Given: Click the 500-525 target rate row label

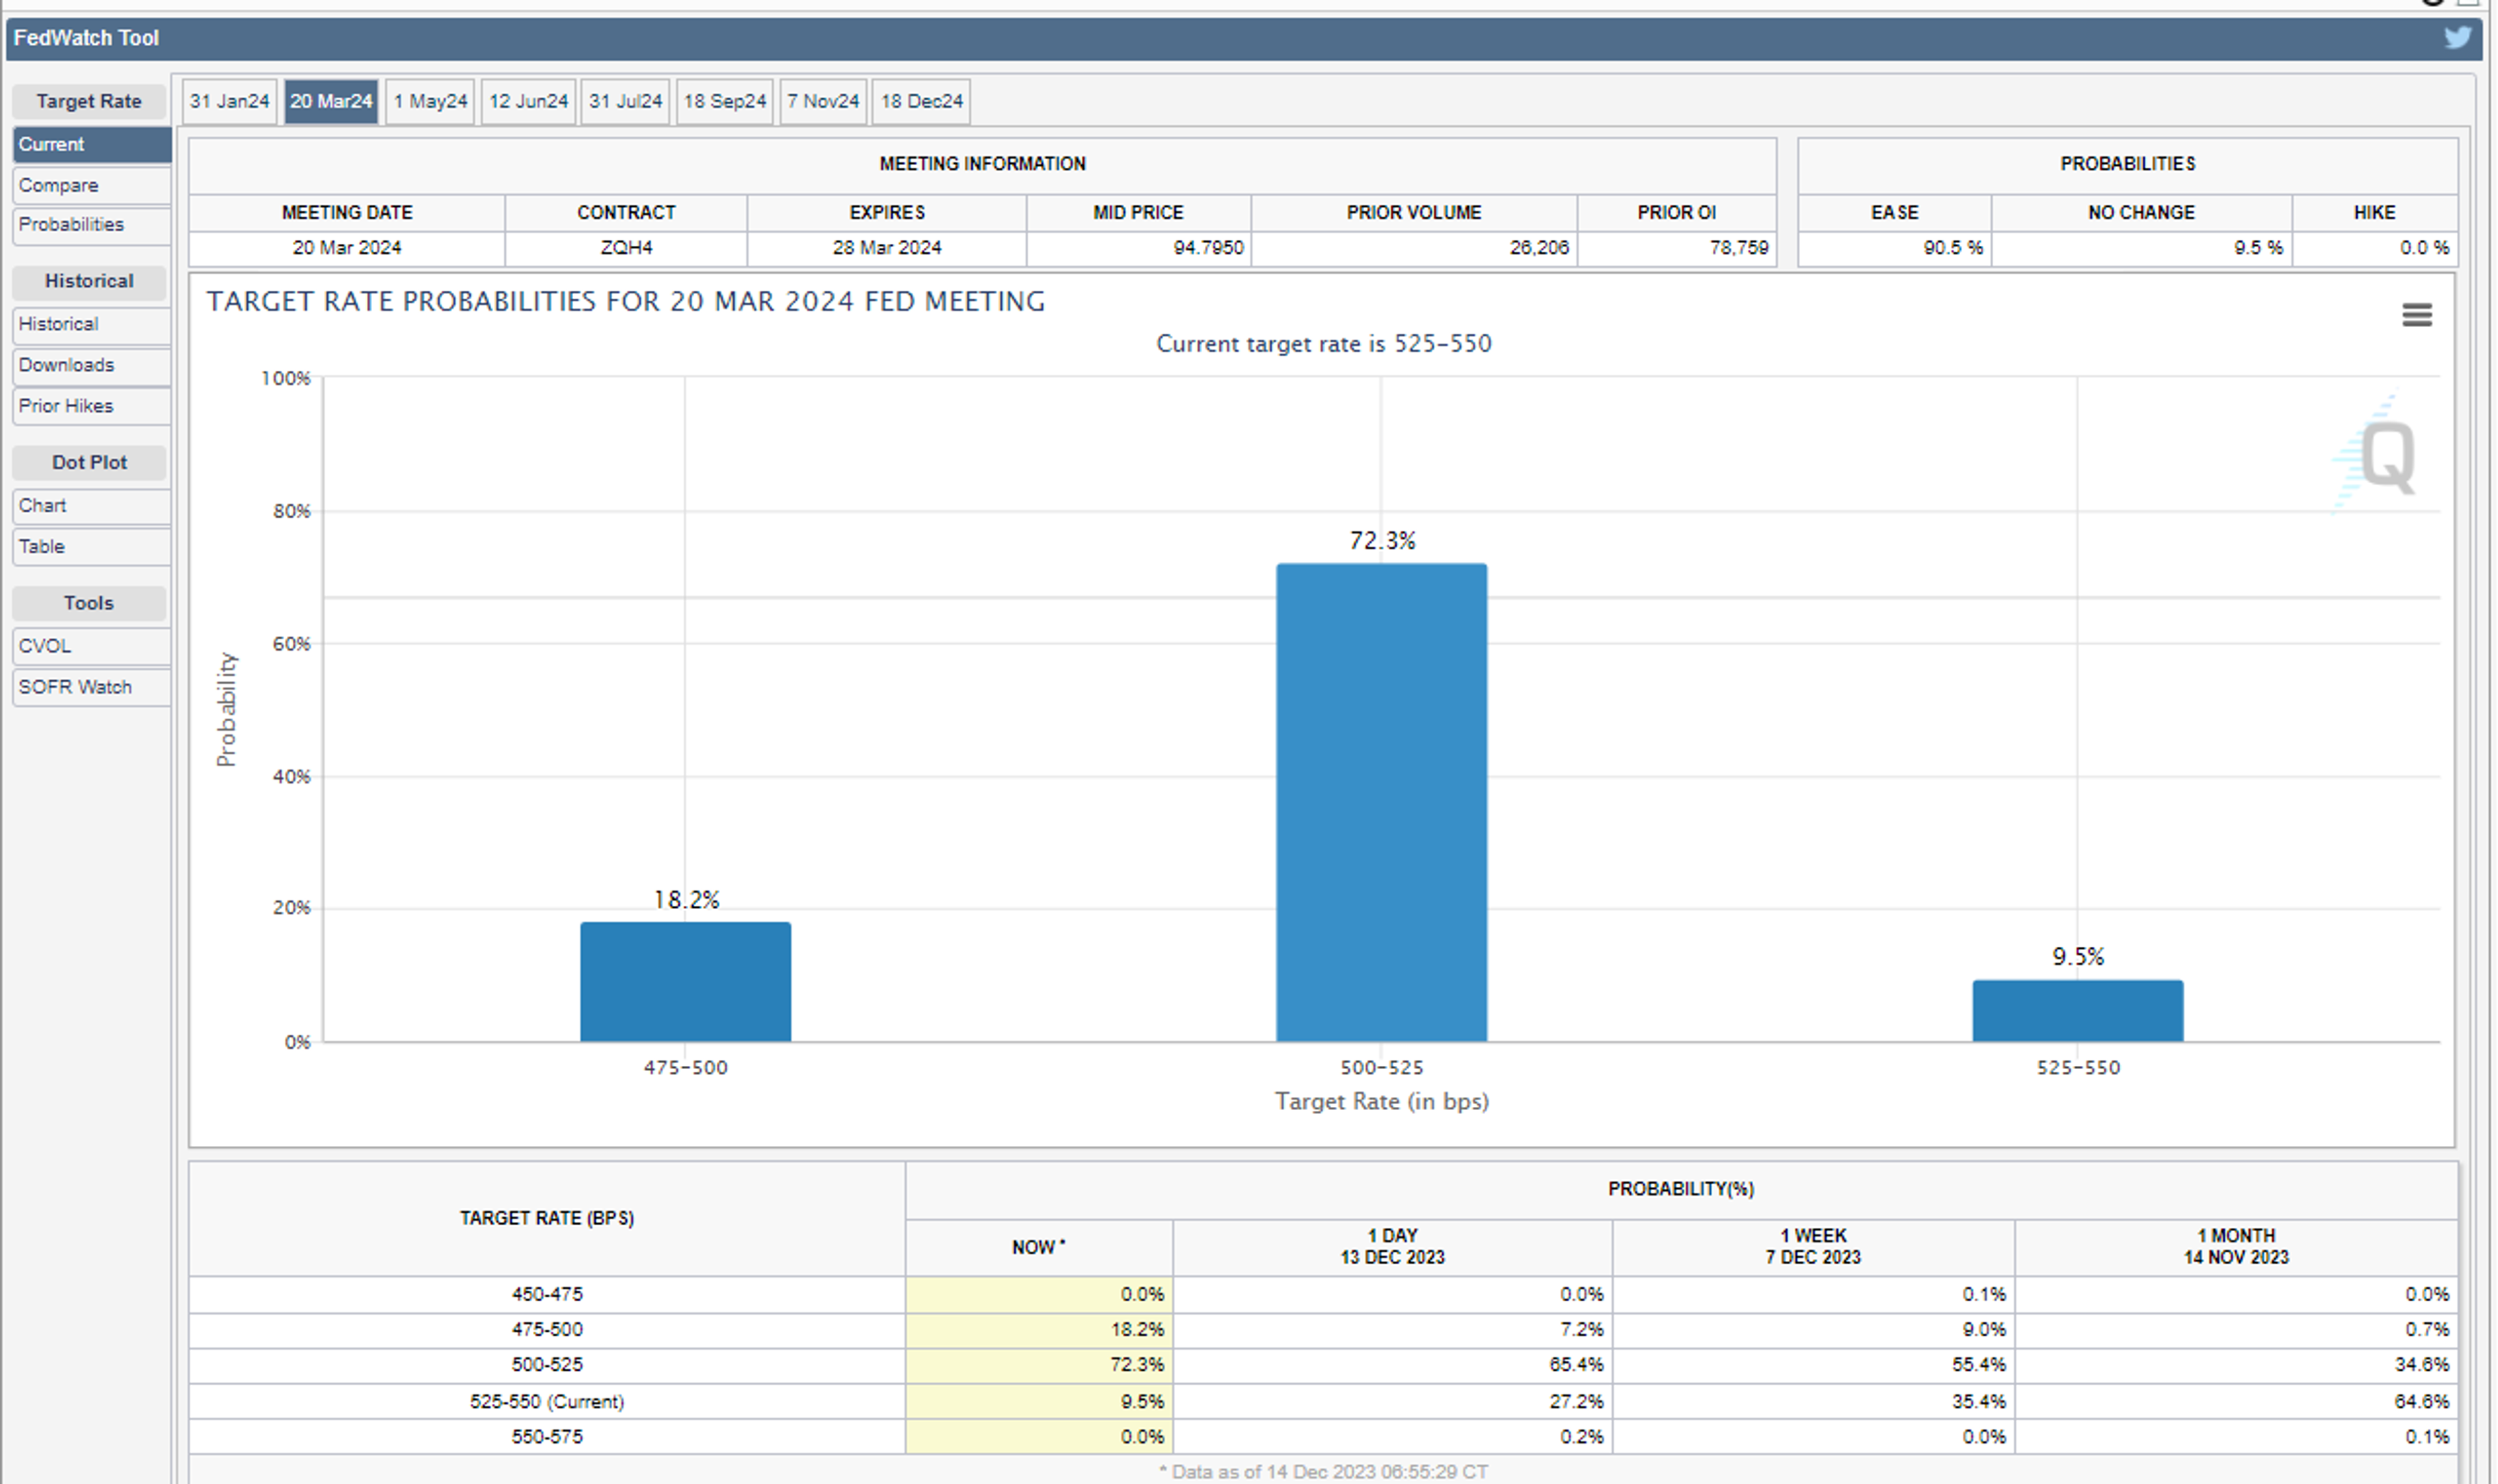Looking at the screenshot, I should [x=547, y=1365].
